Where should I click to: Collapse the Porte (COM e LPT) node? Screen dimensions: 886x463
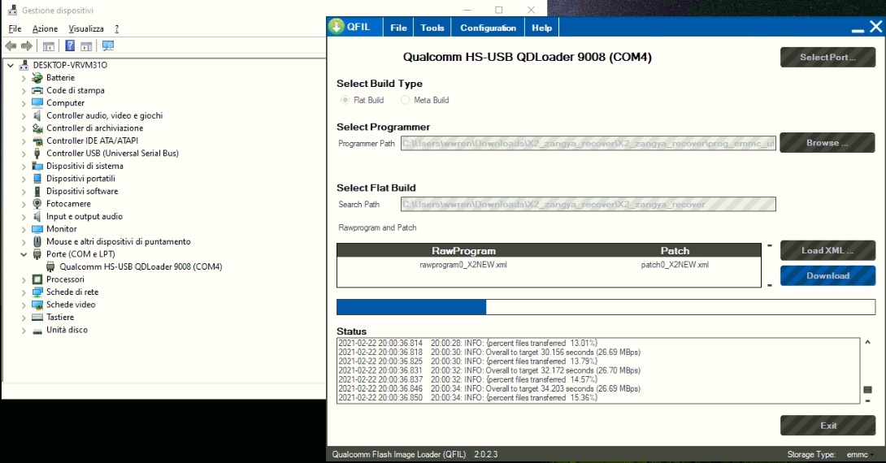tap(24, 254)
